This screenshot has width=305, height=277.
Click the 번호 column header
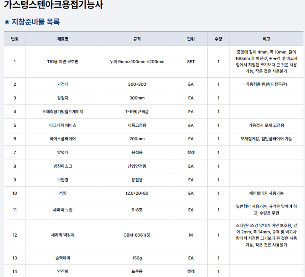point(15,39)
